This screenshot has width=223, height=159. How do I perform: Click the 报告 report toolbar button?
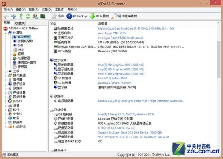coord(58,16)
